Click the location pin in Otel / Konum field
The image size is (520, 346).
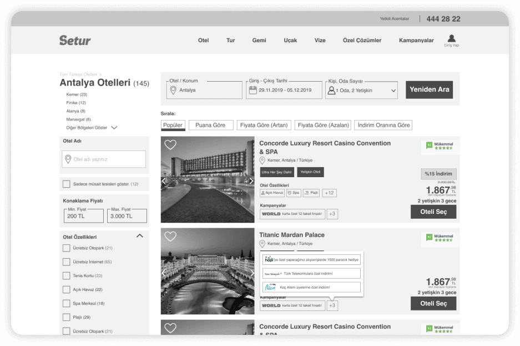point(173,90)
